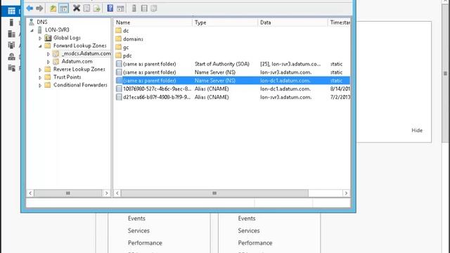
Task: Click the Back arrow in DNS Manager toolbar
Action: pos(30,8)
